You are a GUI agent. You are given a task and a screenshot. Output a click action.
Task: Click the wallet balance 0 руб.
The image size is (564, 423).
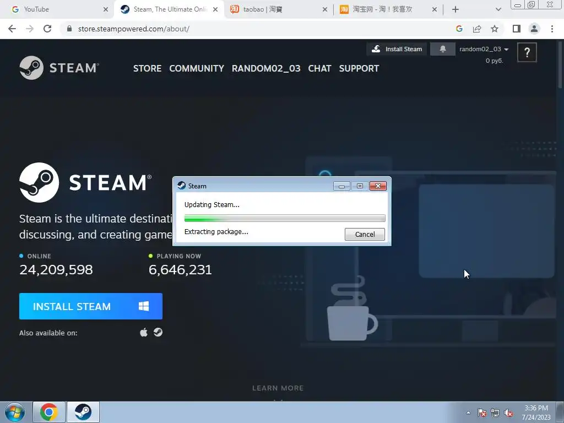[494, 61]
